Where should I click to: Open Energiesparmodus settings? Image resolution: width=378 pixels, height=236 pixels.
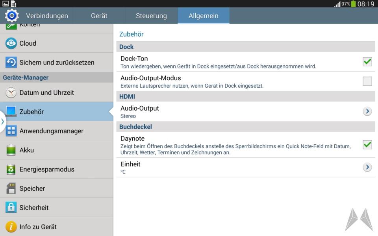(x=57, y=169)
